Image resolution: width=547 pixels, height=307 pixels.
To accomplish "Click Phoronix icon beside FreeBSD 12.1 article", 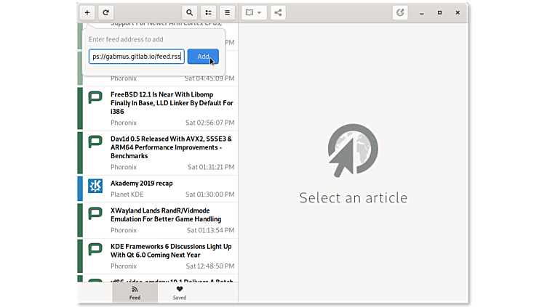I will click(x=95, y=97).
